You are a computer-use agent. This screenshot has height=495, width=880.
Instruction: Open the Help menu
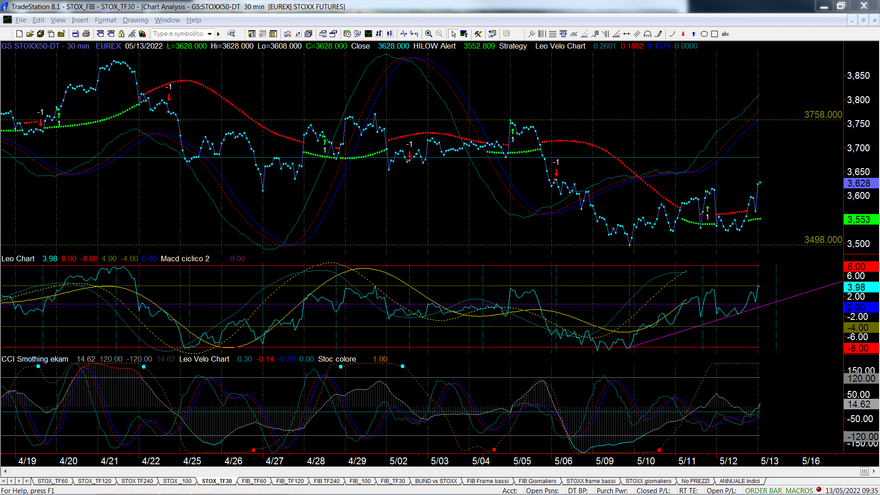pos(193,20)
